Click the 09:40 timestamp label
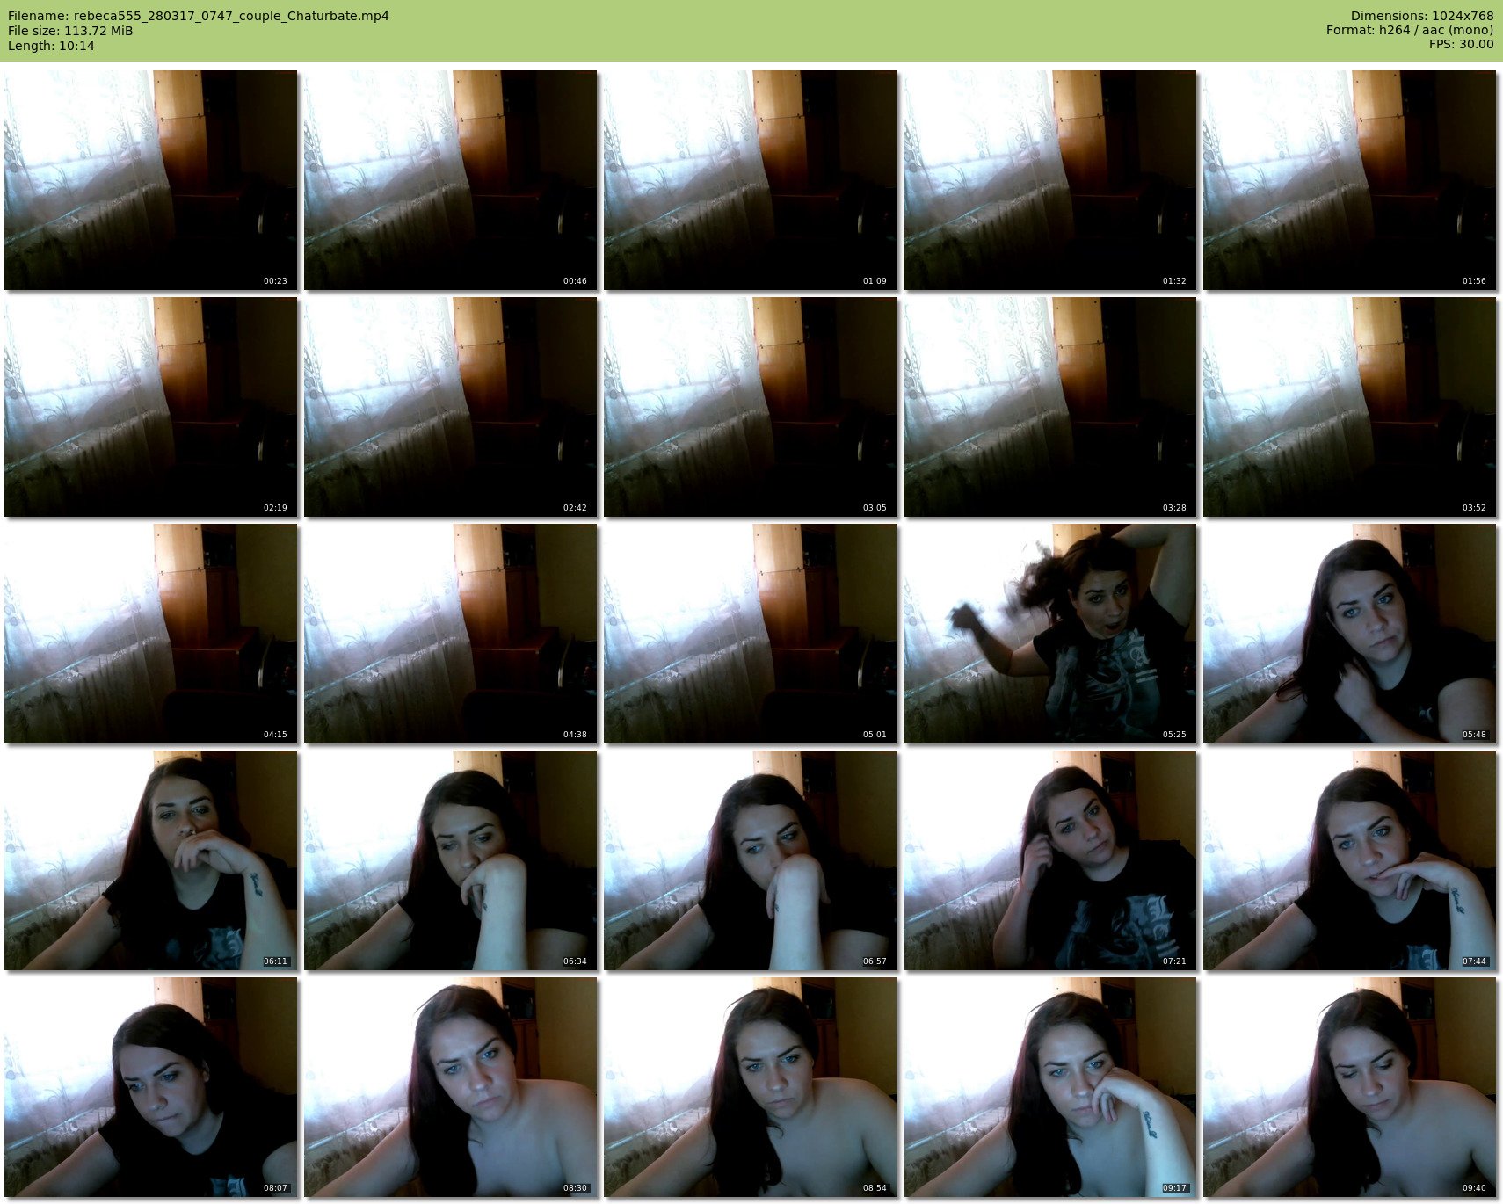Image resolution: width=1503 pixels, height=1204 pixels. (x=1474, y=1188)
